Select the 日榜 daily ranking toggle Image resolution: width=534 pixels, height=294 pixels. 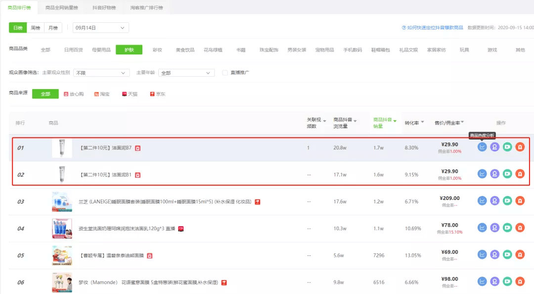(x=18, y=28)
